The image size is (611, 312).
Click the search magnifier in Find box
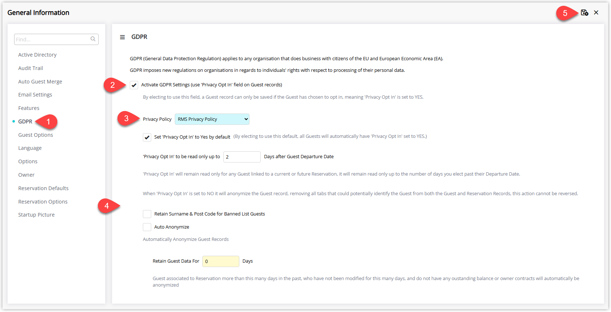(x=93, y=39)
